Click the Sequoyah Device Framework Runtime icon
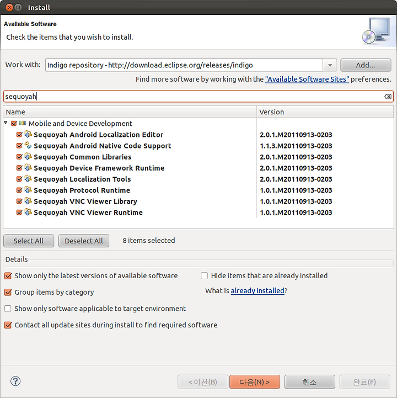The image size is (397, 398). point(28,168)
